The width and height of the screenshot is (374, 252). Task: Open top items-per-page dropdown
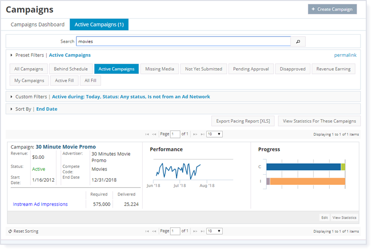(214, 134)
